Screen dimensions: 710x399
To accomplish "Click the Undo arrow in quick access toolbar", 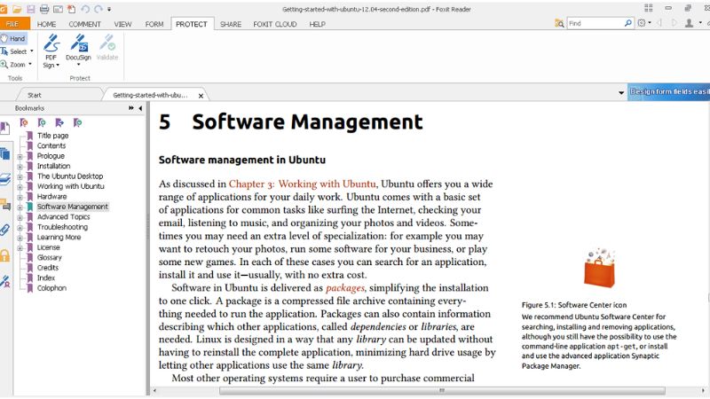I will (85, 8).
